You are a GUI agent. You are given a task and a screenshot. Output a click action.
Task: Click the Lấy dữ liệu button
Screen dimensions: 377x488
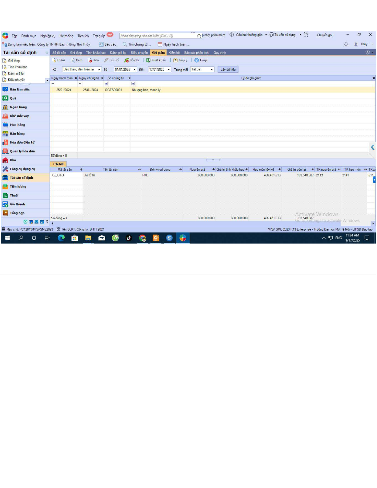tap(228, 70)
